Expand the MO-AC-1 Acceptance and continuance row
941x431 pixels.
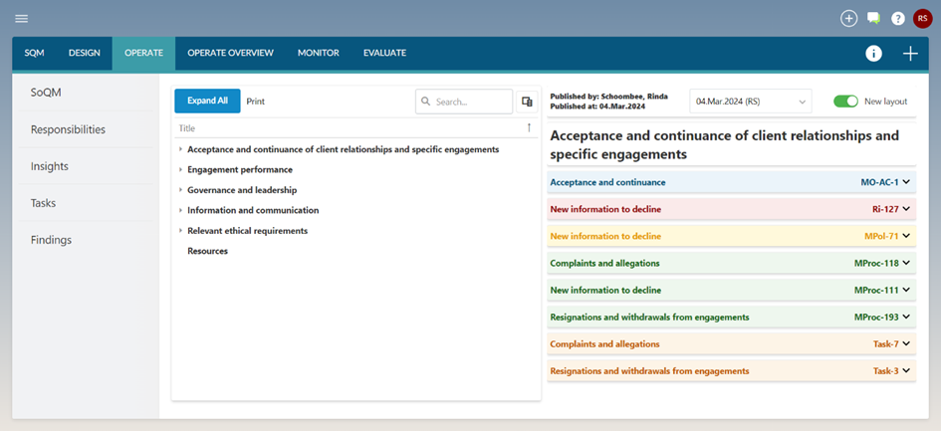tap(906, 182)
